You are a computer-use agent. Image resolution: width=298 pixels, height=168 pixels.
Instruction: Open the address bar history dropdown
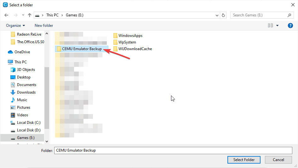click(217, 15)
